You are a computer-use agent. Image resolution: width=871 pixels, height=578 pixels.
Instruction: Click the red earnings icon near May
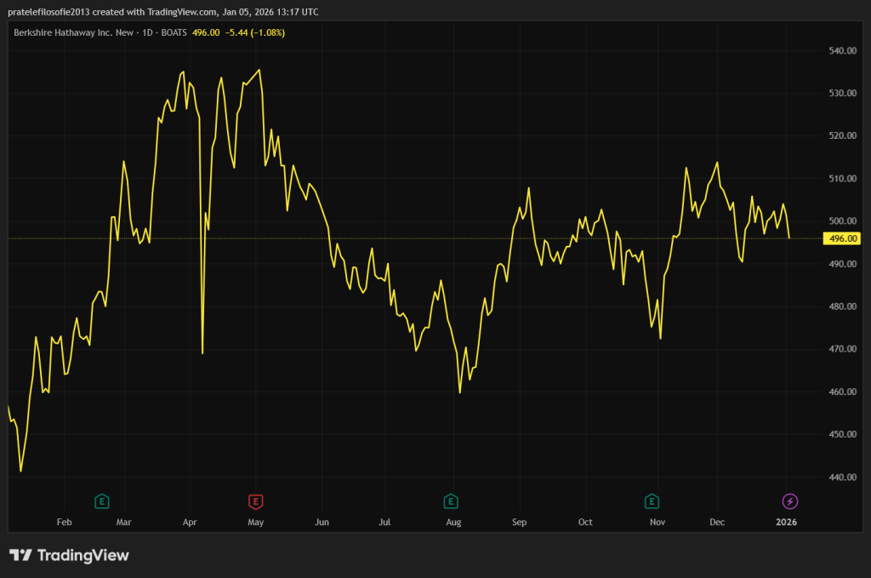point(254,501)
